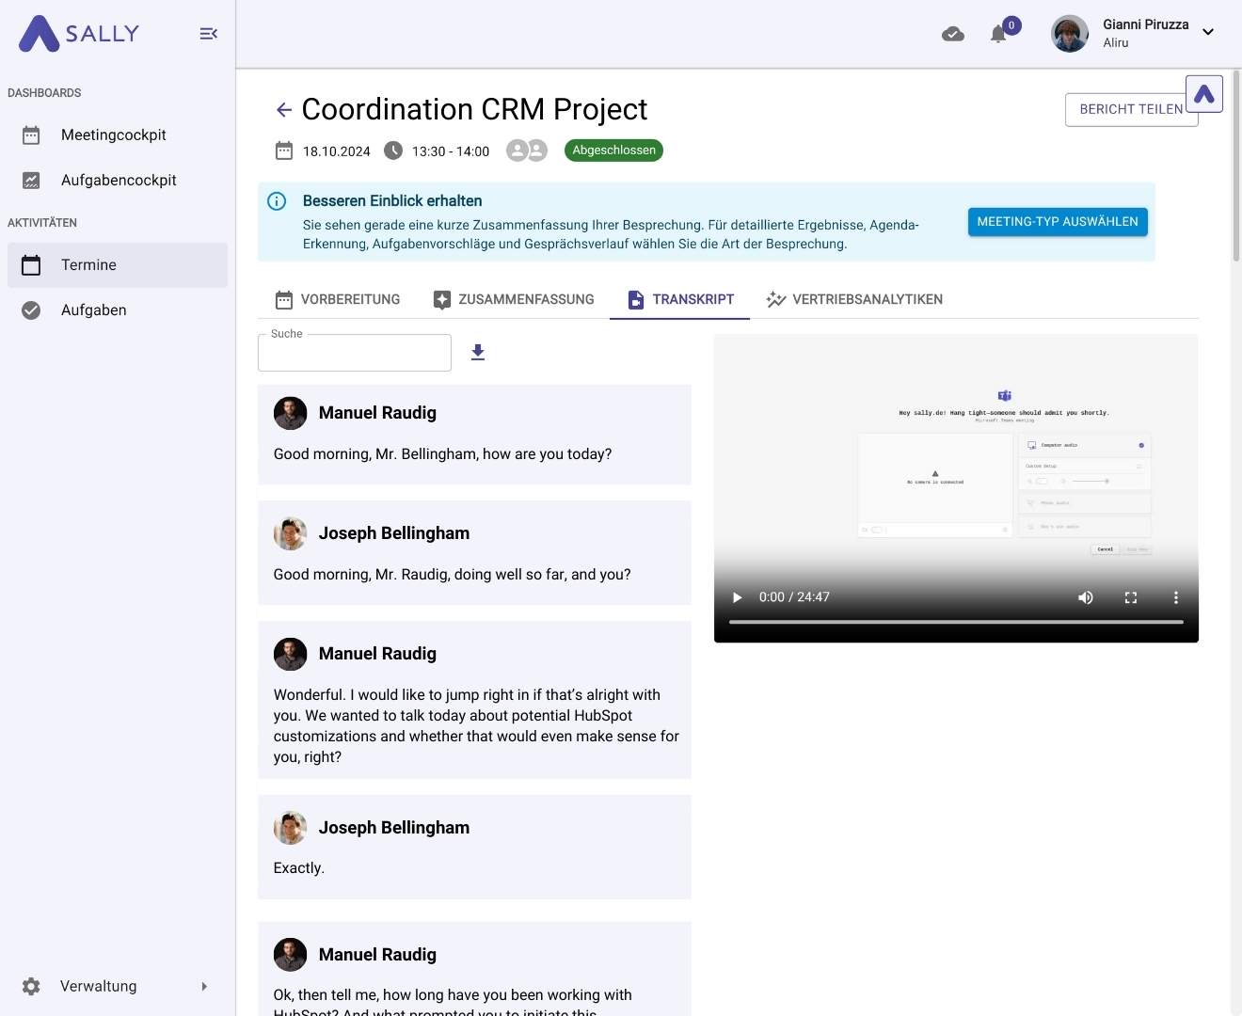The width and height of the screenshot is (1242, 1016).
Task: Click Joseph Bellingham's avatar above 'Exactly.'
Action: click(x=290, y=828)
